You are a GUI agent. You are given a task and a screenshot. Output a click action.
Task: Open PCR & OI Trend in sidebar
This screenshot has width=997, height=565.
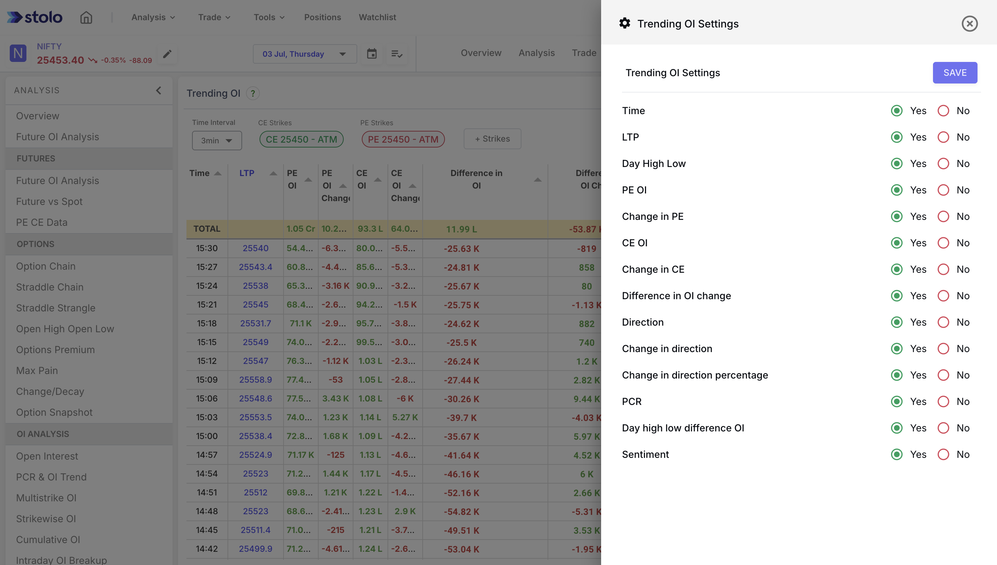tap(51, 477)
